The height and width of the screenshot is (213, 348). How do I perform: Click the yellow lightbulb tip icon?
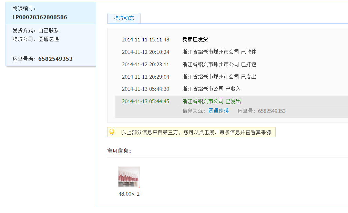pyautogui.click(x=112, y=132)
